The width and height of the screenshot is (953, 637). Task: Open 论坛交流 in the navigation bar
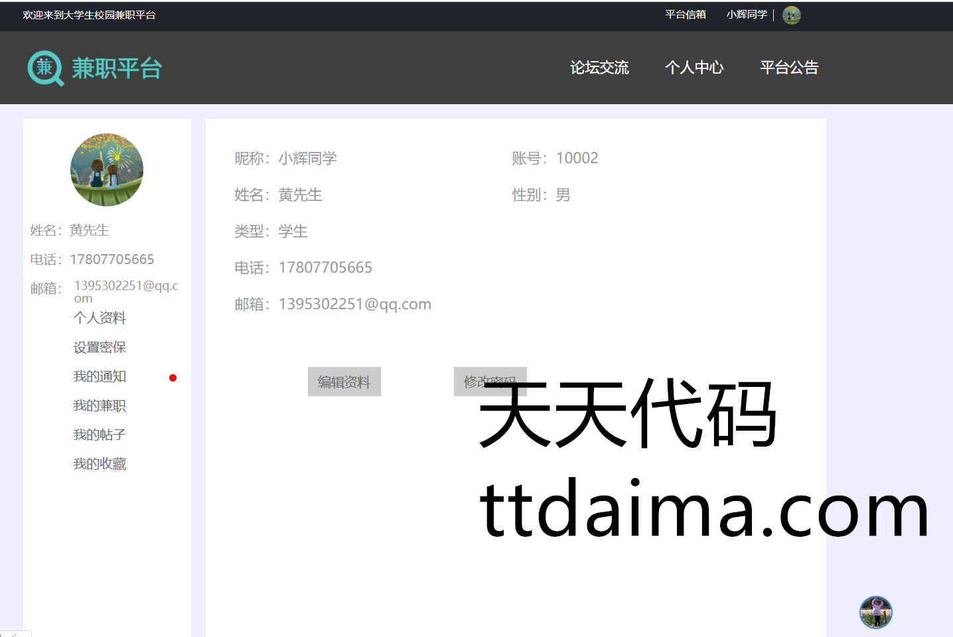click(x=599, y=68)
